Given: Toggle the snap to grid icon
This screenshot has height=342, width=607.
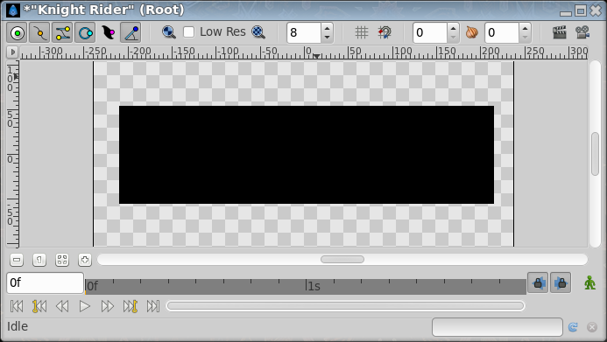Looking at the screenshot, I should [385, 32].
